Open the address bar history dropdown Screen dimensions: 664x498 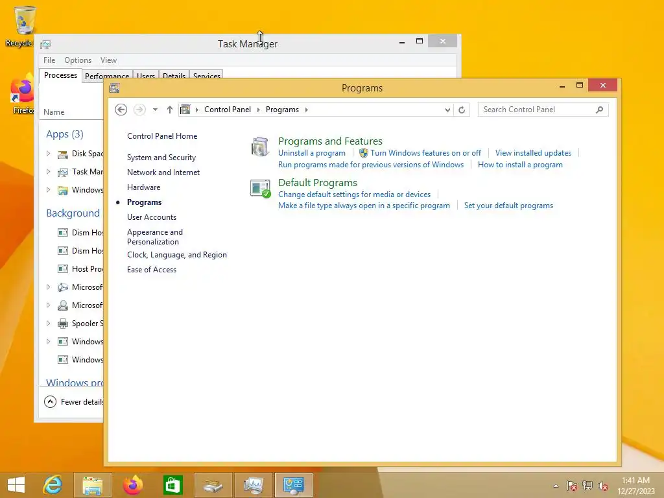tap(447, 110)
